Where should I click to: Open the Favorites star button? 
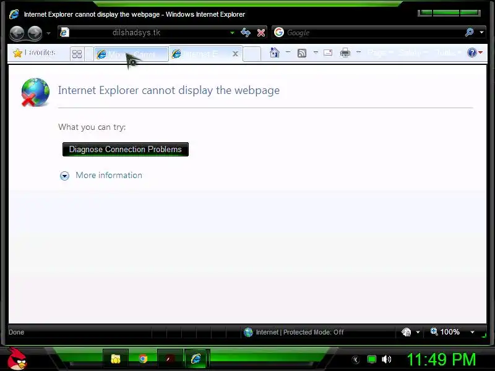[34, 53]
